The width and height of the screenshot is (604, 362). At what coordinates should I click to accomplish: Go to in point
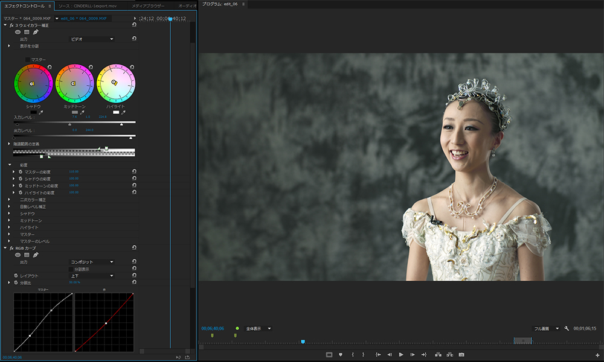378,354
